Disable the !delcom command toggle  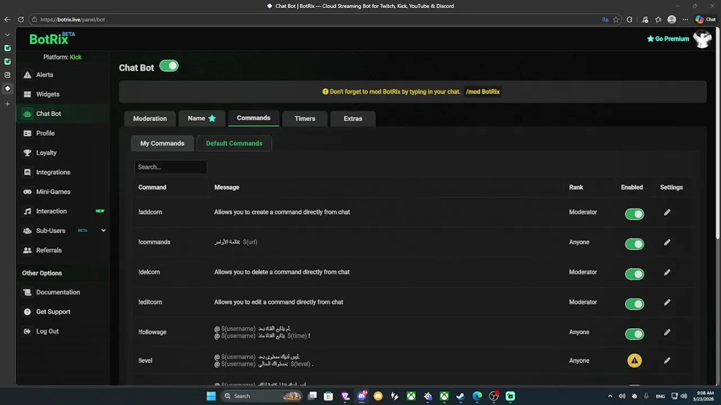[634, 274]
